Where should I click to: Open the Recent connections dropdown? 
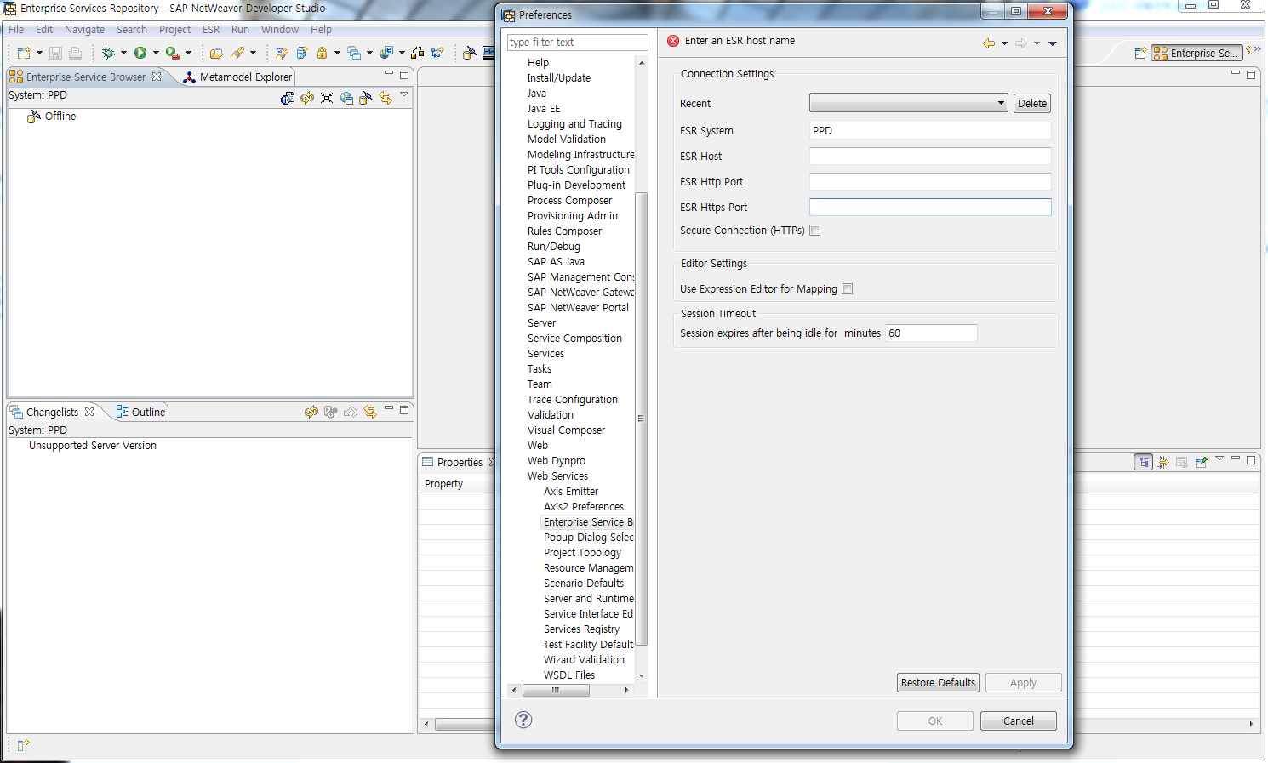point(909,104)
